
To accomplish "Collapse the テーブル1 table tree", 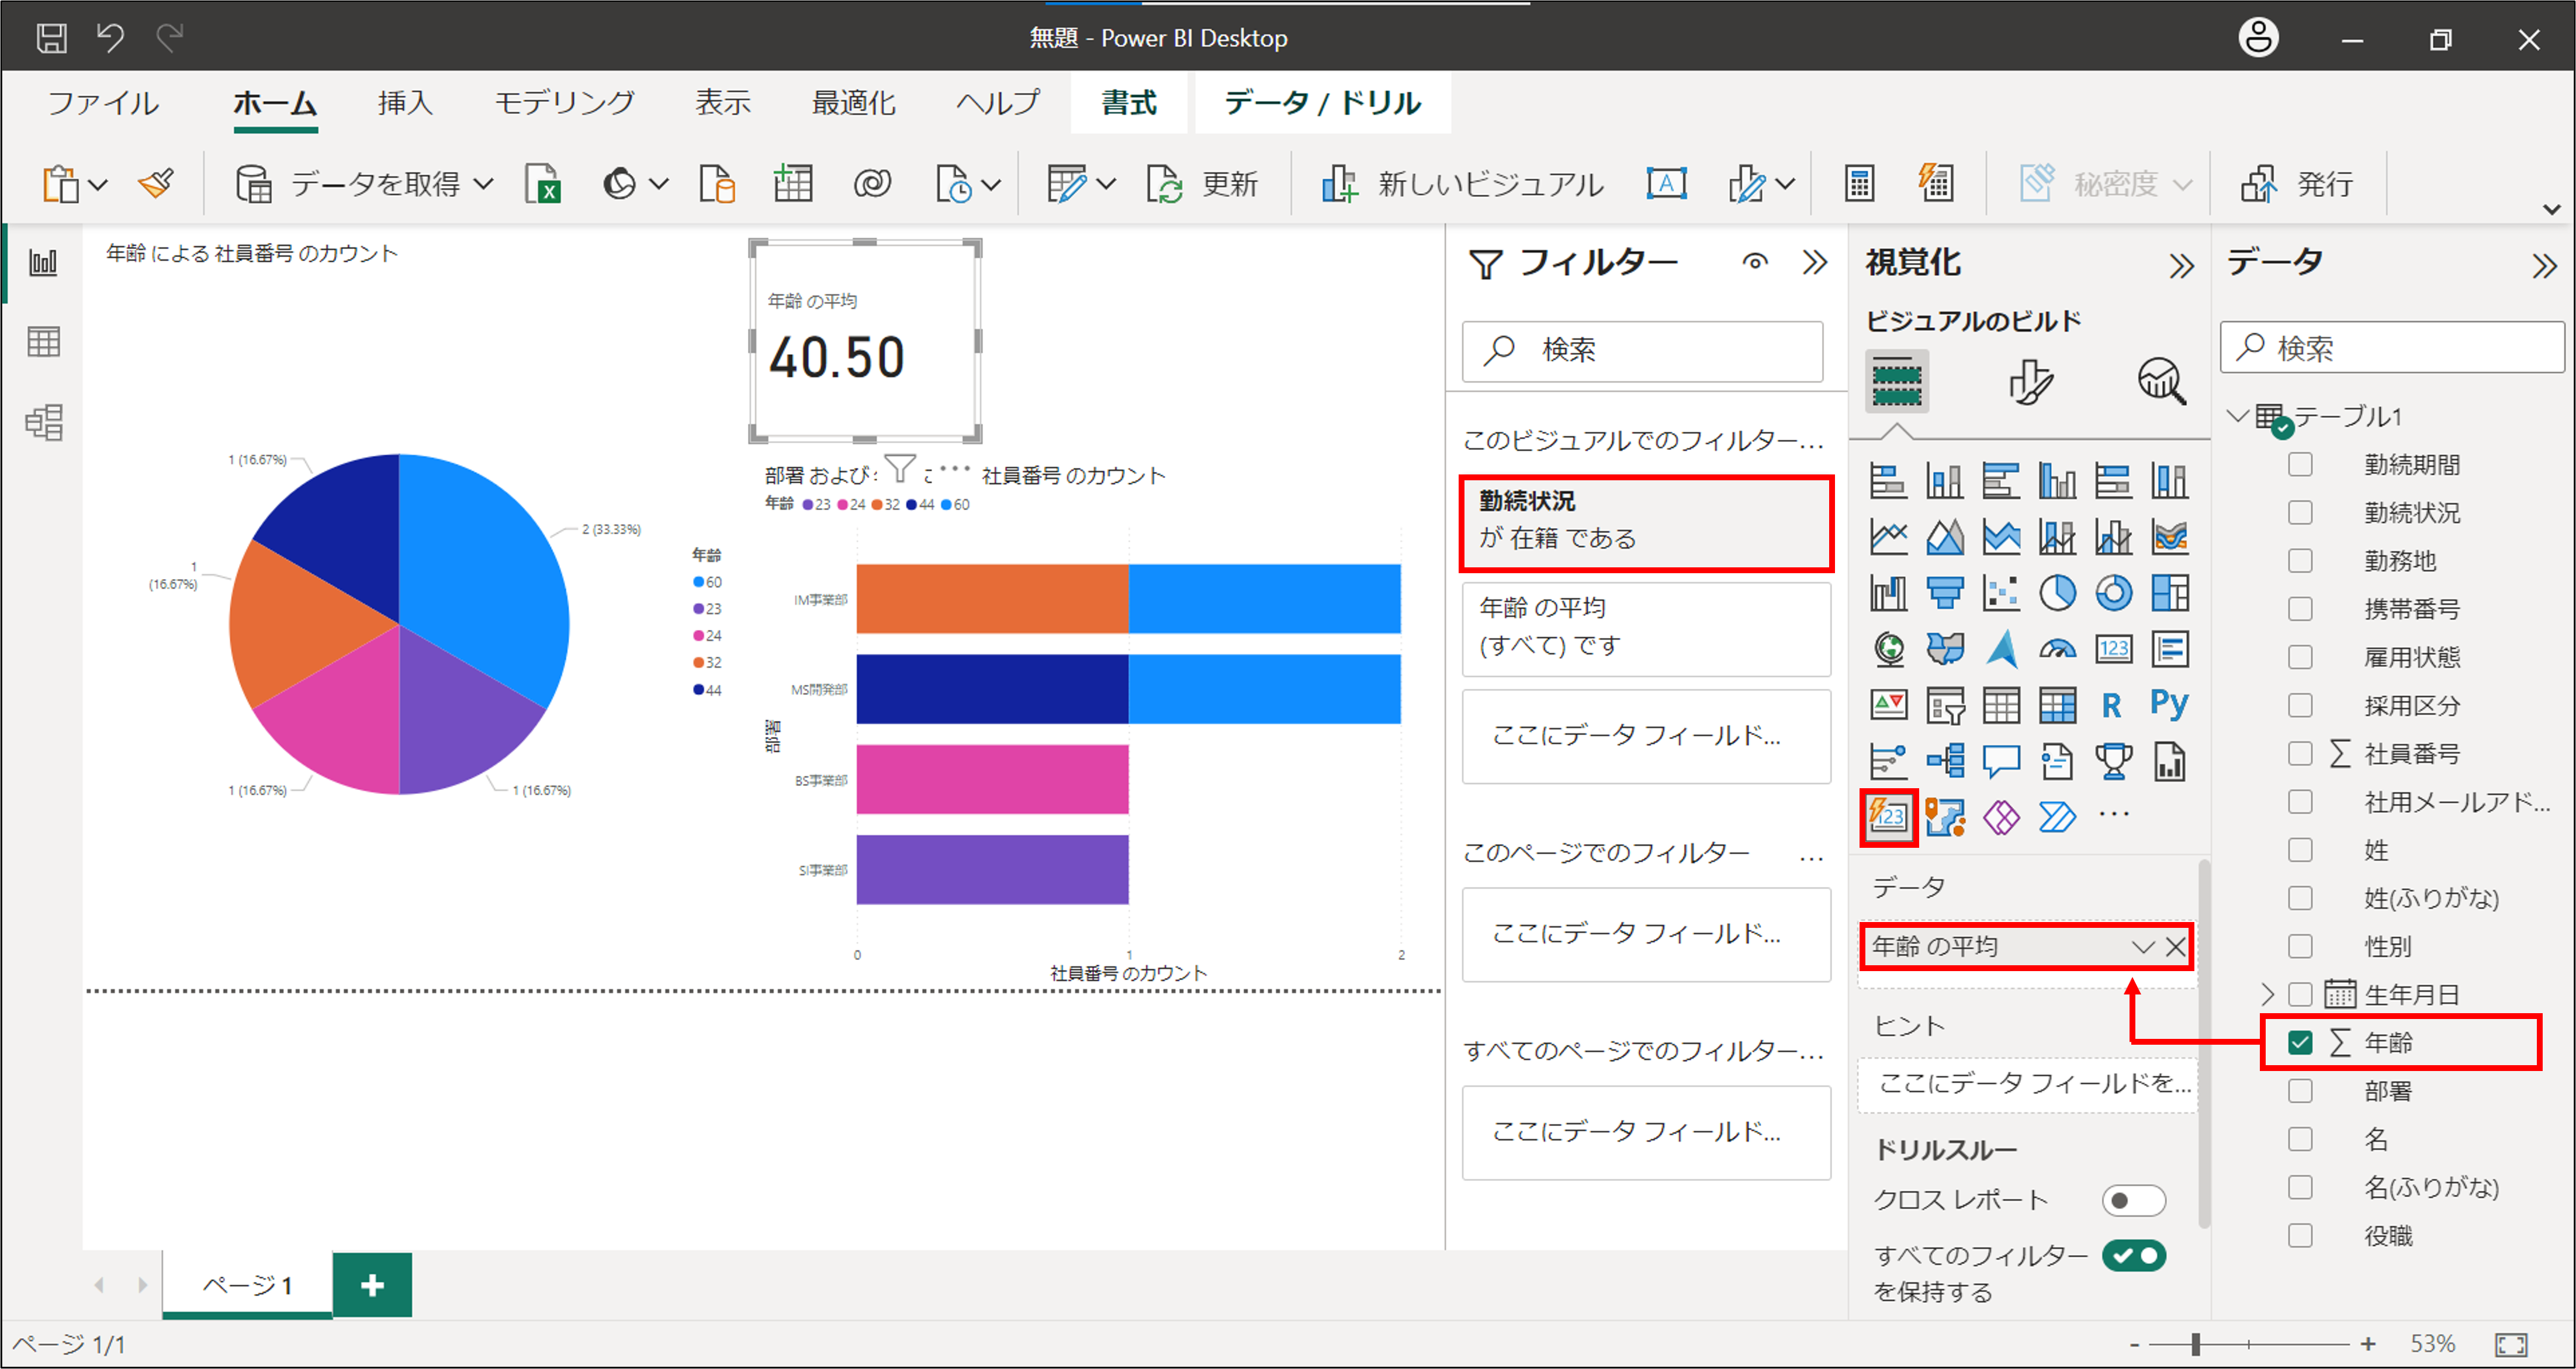I will click(2238, 416).
